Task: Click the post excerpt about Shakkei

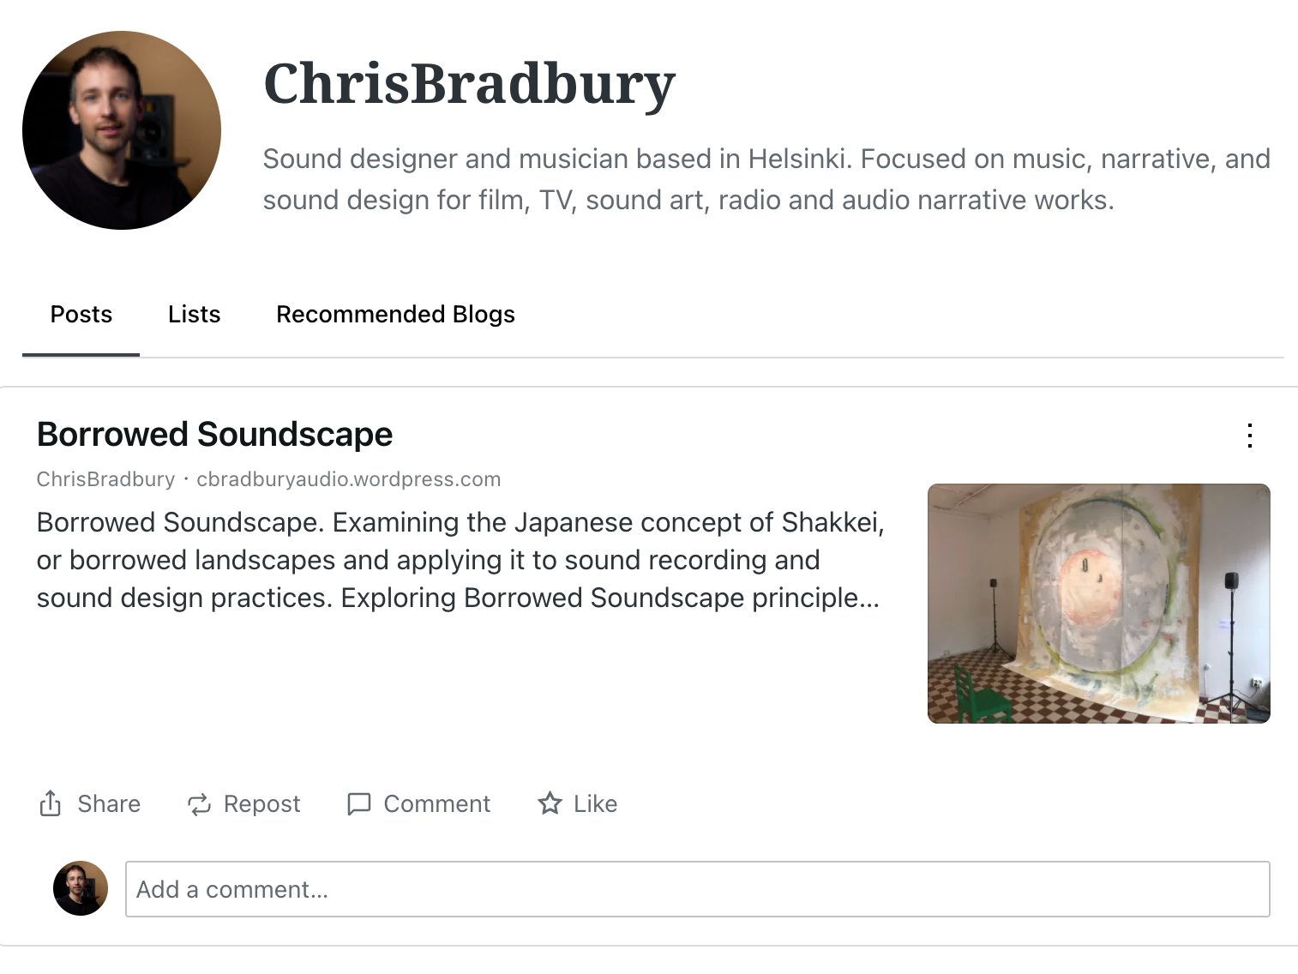Action: [x=460, y=560]
